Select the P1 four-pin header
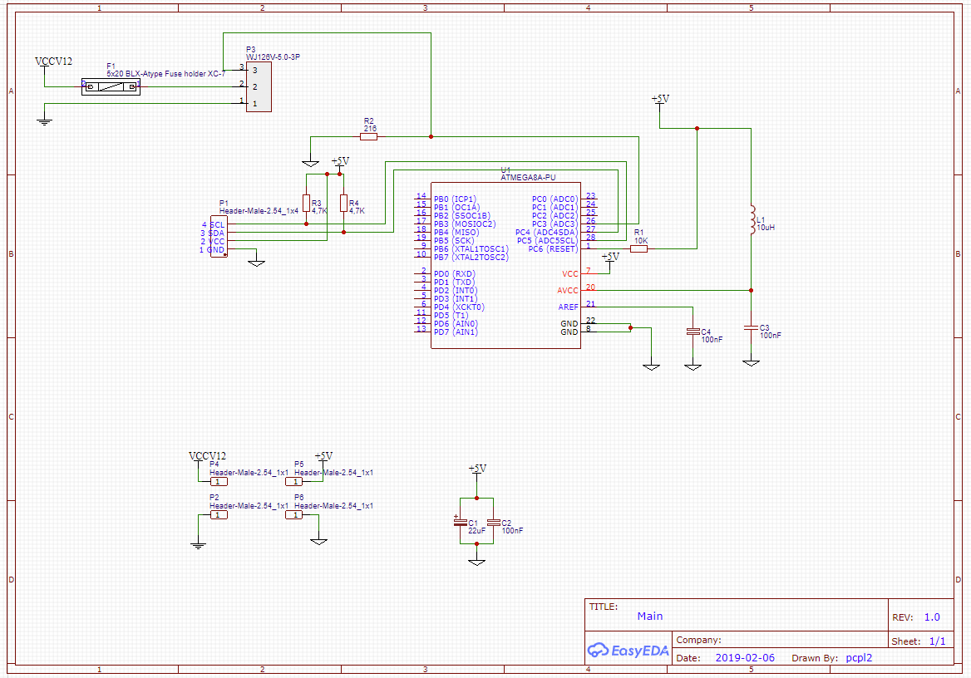971x678 pixels. coord(219,237)
